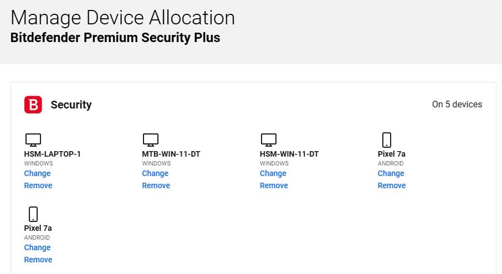Change the HSM-LAPTOP-1 device allocation
The width and height of the screenshot is (502, 274).
click(x=37, y=173)
